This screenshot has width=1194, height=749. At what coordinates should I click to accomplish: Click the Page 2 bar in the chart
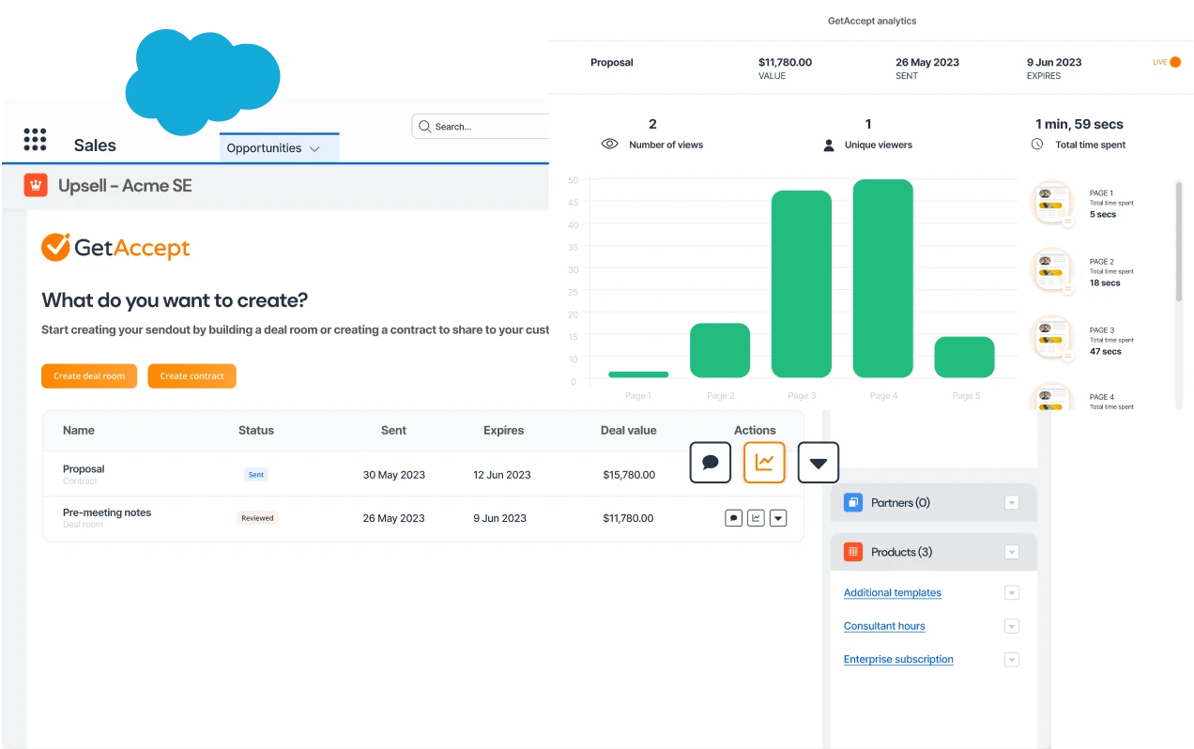[720, 351]
